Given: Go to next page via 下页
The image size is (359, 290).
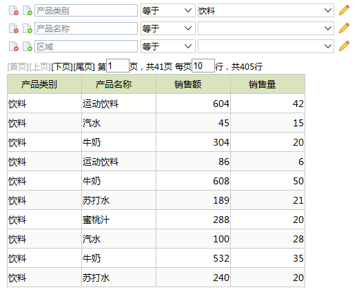Looking at the screenshot, I should tap(62, 67).
